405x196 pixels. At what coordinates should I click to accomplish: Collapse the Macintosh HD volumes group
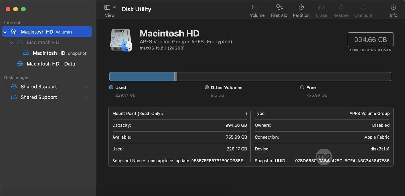5,32
